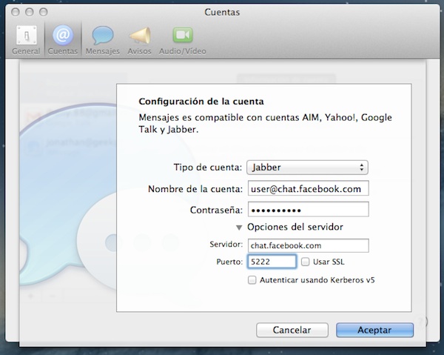444x355 pixels.
Task: Click the Configuración de la cuenta heading
Action: point(201,102)
